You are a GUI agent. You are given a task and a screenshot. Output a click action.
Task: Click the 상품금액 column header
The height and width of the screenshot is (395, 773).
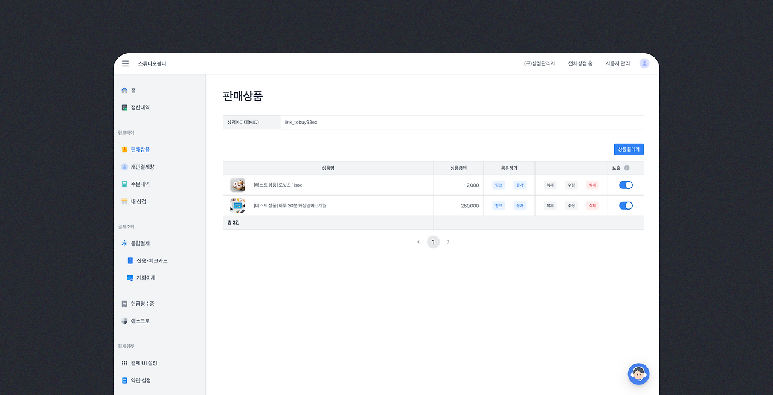[x=458, y=168]
